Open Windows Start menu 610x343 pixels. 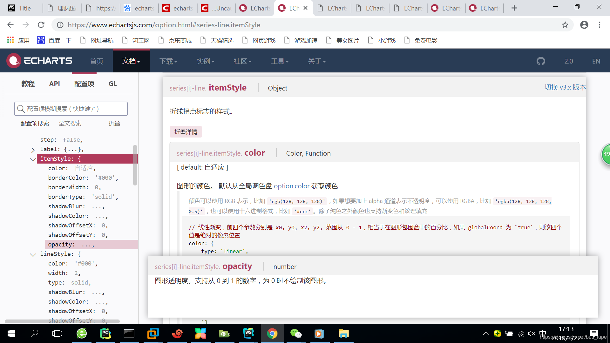11,333
